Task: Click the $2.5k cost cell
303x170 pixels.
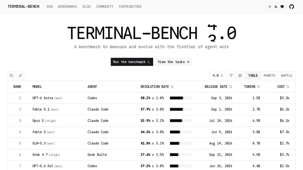Action: (x=285, y=166)
